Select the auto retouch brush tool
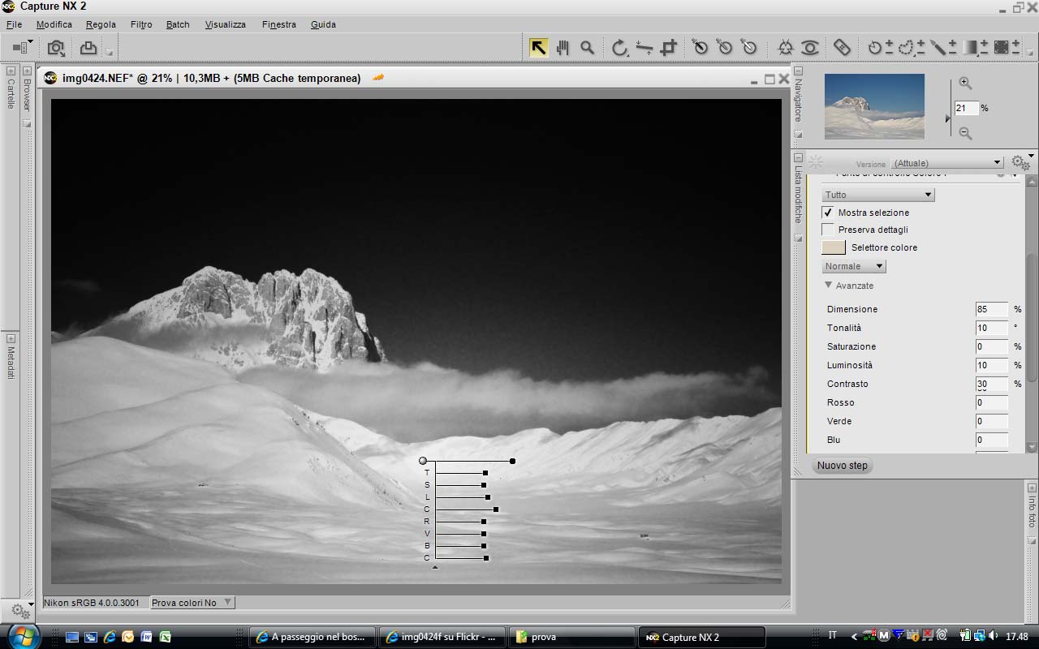The height and width of the screenshot is (649, 1039). coord(842,48)
